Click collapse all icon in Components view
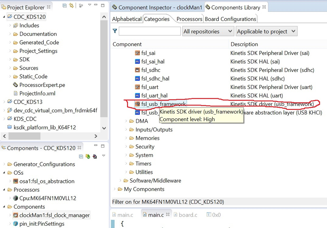Screen dimensions: 327x228 pyautogui.click(x=81, y=156)
